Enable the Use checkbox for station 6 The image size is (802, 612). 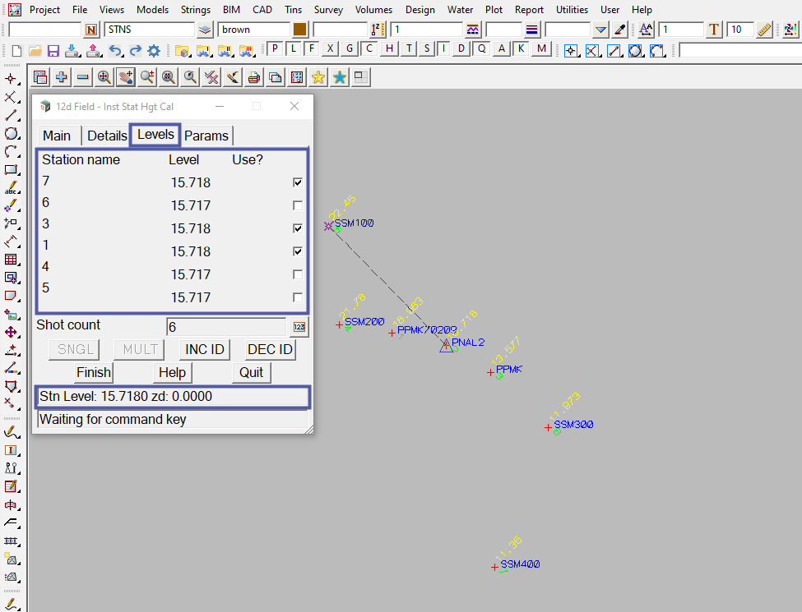pyautogui.click(x=298, y=205)
